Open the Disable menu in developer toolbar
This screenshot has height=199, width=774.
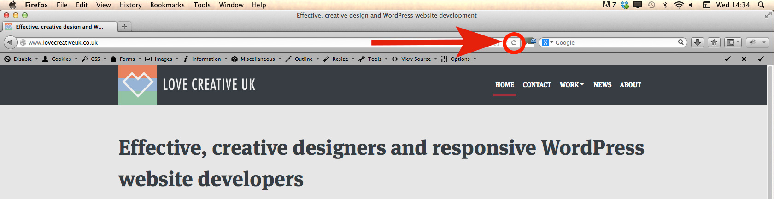click(21, 59)
